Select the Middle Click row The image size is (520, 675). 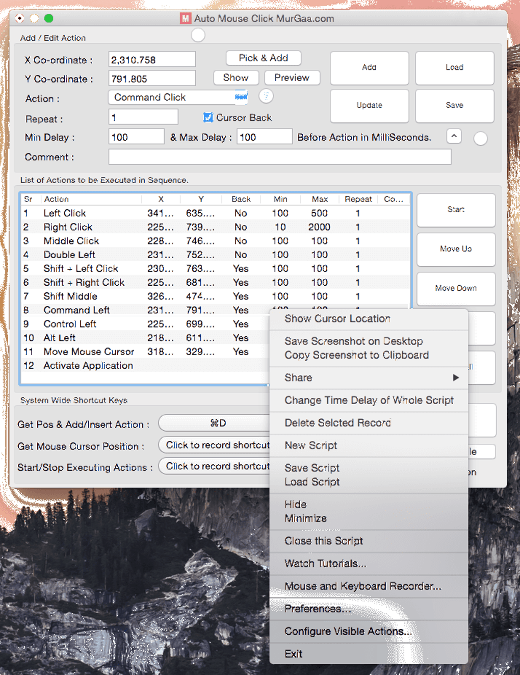pyautogui.click(x=215, y=240)
